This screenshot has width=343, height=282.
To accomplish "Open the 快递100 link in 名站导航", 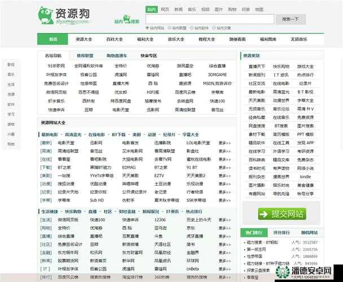I will (217, 101).
